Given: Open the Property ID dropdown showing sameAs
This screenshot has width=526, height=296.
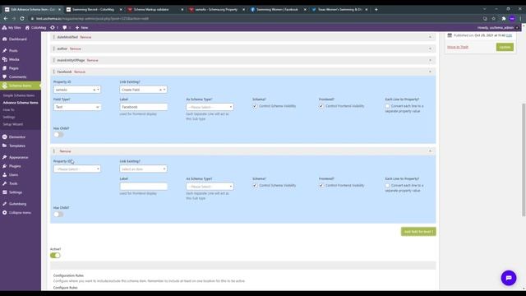Looking at the screenshot, I should point(76,90).
